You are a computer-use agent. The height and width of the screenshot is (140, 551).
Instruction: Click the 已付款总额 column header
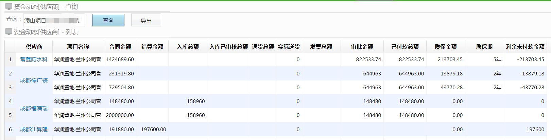[x=405, y=47]
